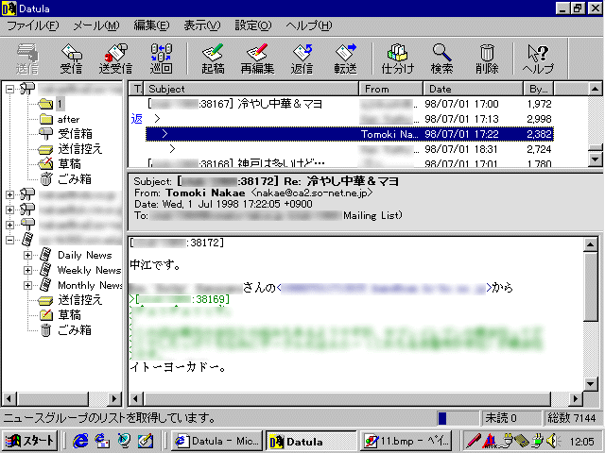Select the Monthly News newsgroup
Viewport: 605px width, 453px height.
pos(90,285)
